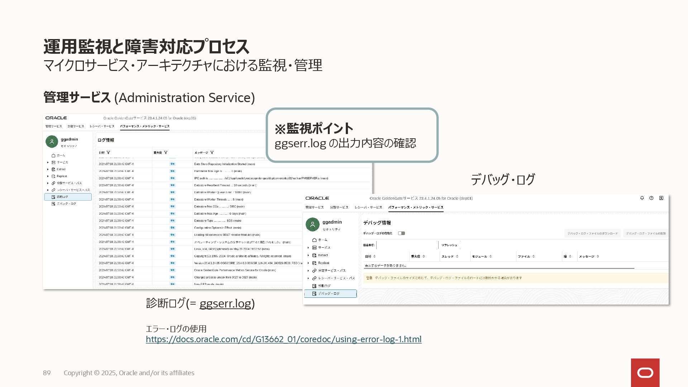Viewport: 688px width, 387px height.
Task: Filter the 日付 column via its funnel icon
Action: coord(109,153)
